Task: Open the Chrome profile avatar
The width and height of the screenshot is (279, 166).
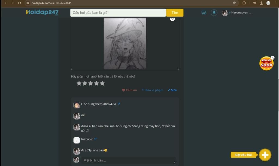Action: 268,3
